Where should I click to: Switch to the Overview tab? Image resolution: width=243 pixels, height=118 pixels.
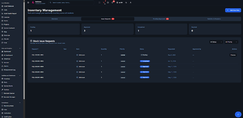point(54,19)
